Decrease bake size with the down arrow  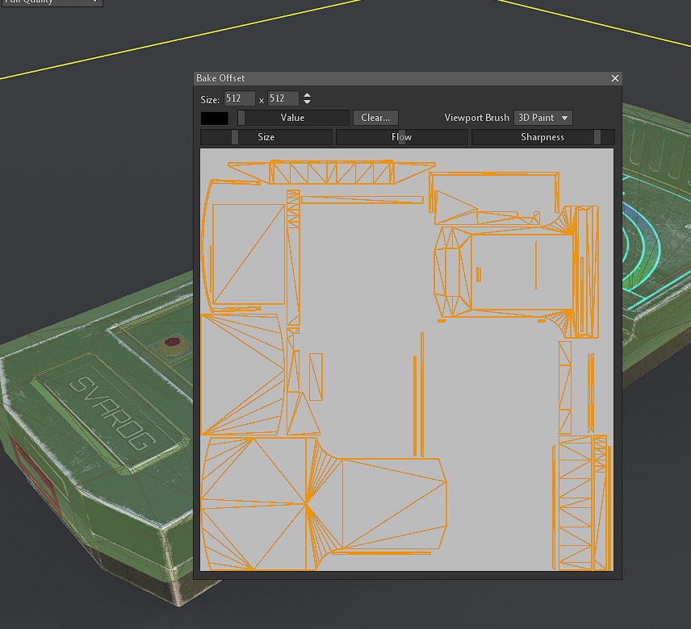point(308,102)
